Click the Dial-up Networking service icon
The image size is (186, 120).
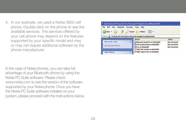pyautogui.click(x=135, y=45)
